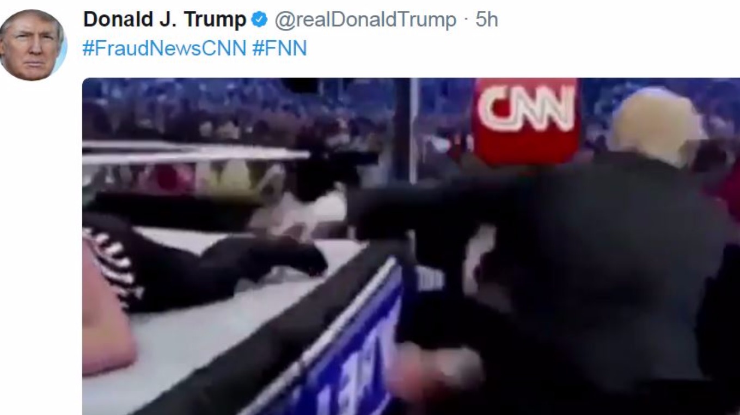
Task: Play the embedded wrestling video
Action: [x=411, y=246]
